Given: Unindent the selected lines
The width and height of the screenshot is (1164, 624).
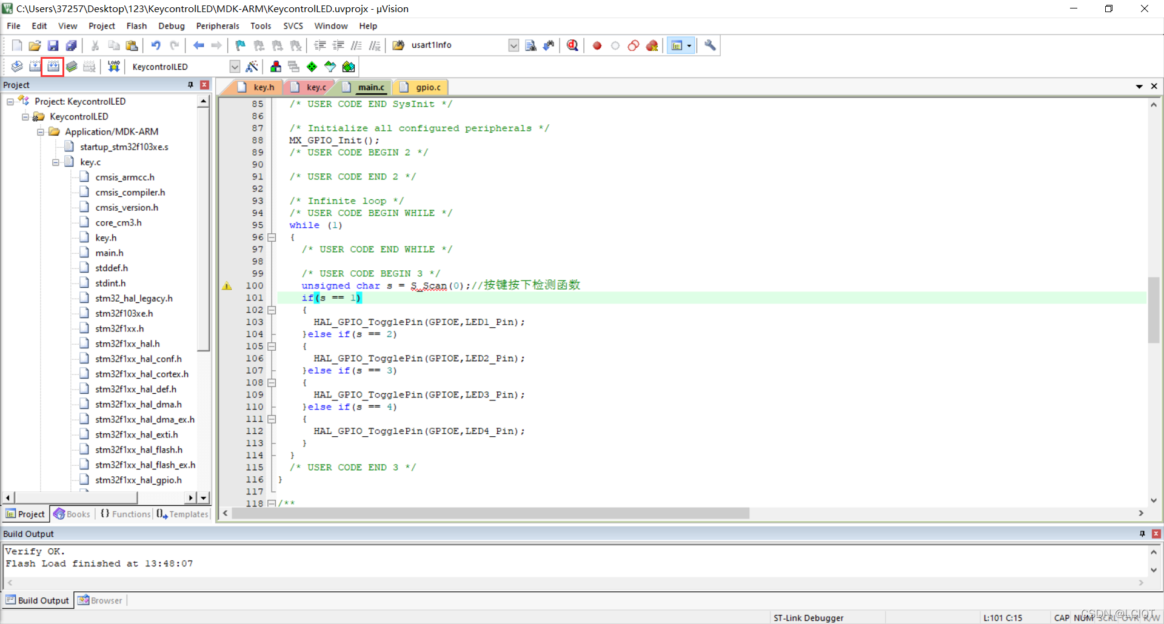Looking at the screenshot, I should [x=338, y=45].
